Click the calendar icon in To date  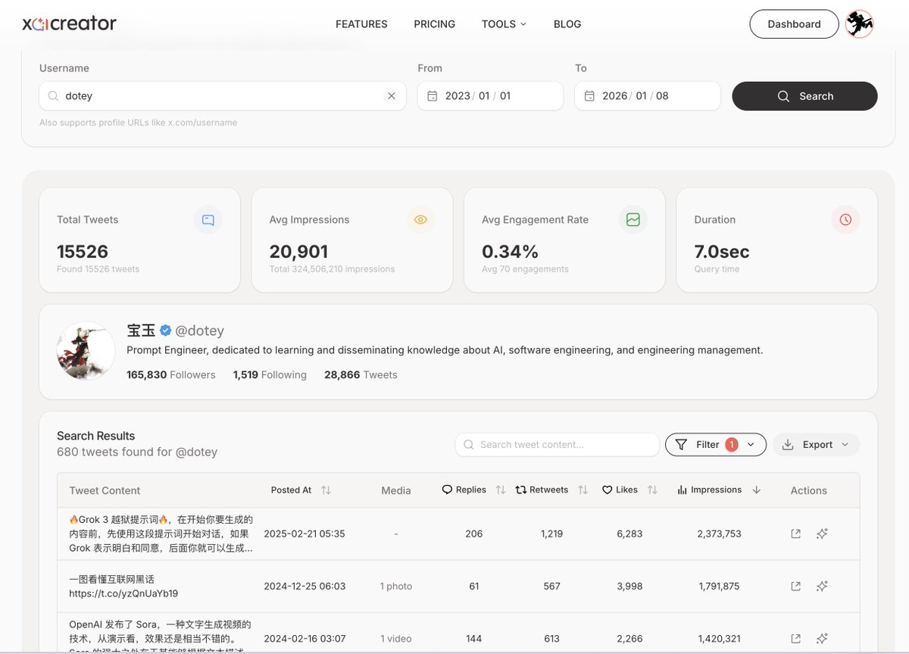(x=590, y=96)
